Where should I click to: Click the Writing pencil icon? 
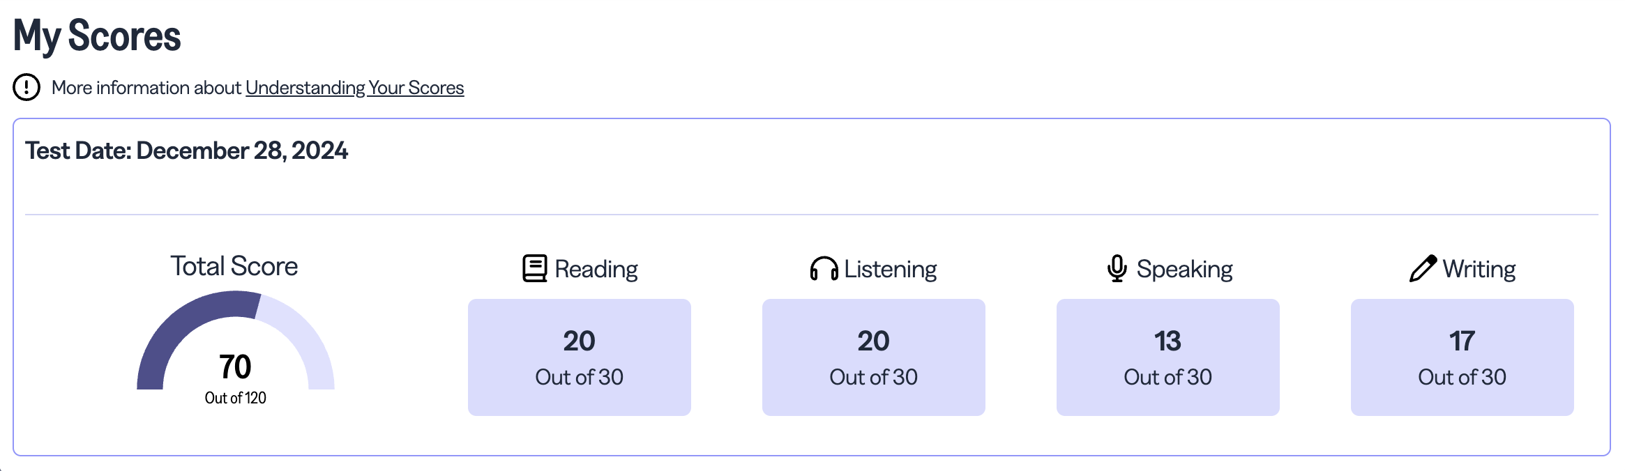[x=1423, y=269]
